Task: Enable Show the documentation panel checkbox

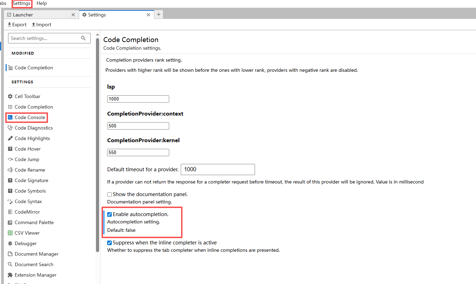Action: tap(110, 194)
